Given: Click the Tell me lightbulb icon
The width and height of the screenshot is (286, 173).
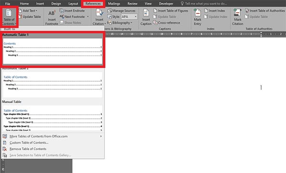Looking at the screenshot, I should (182, 3).
